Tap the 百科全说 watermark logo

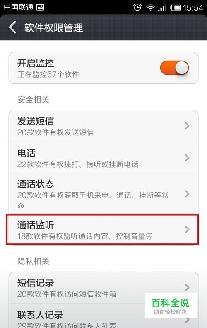[171, 305]
